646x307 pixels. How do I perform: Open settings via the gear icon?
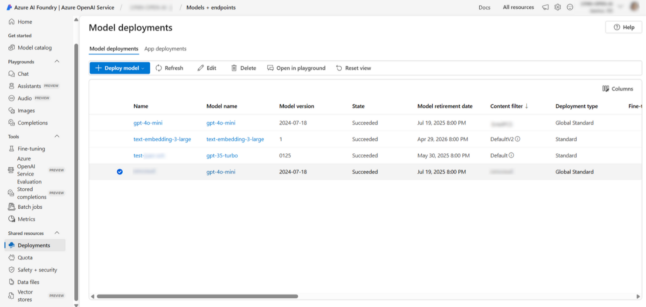click(558, 7)
